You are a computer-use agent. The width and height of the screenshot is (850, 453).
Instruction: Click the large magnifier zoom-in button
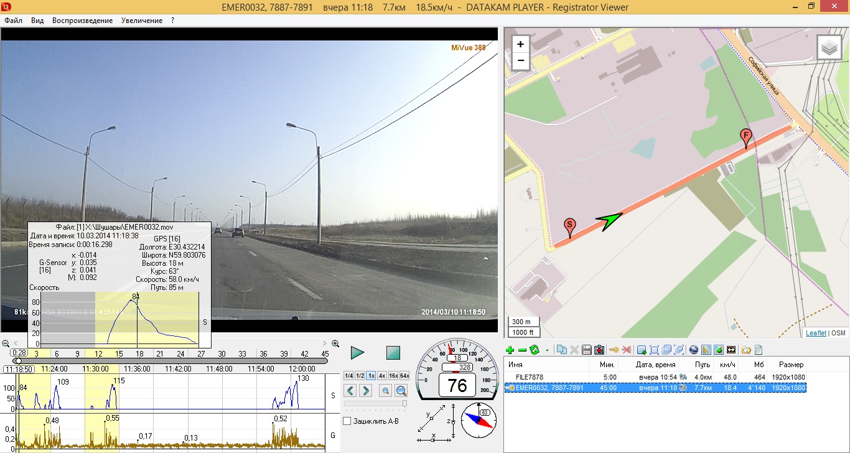tap(401, 391)
